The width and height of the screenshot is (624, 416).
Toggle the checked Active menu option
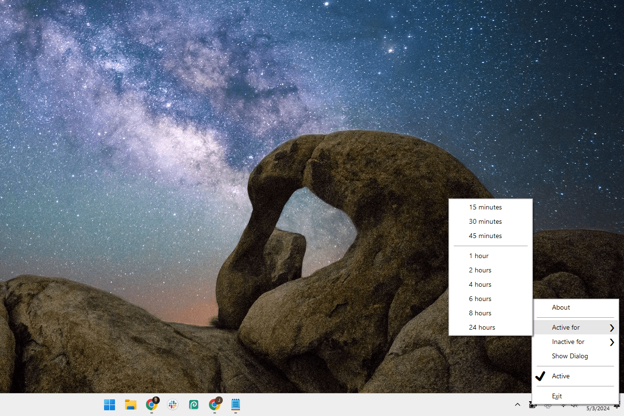pos(561,376)
